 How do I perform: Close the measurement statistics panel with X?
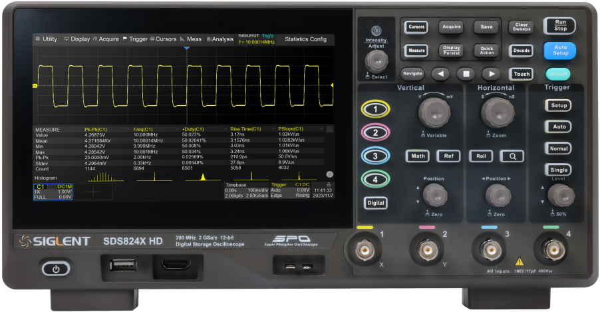pos(329,130)
